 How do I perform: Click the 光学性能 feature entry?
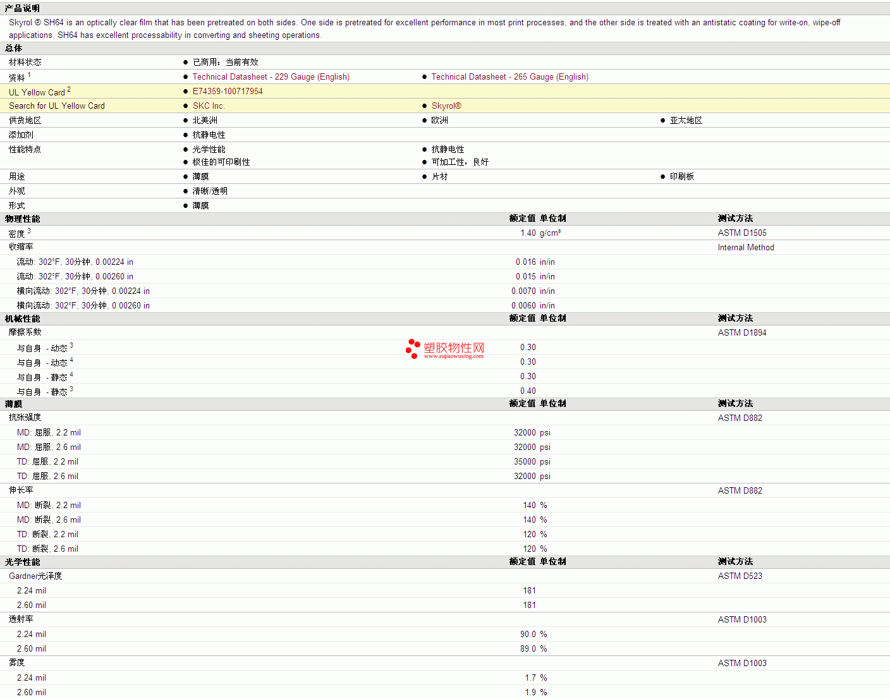pyautogui.click(x=209, y=149)
